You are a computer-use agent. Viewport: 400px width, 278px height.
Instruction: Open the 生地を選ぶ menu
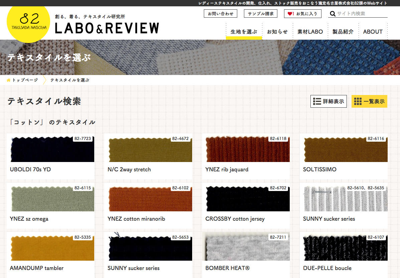click(x=244, y=32)
